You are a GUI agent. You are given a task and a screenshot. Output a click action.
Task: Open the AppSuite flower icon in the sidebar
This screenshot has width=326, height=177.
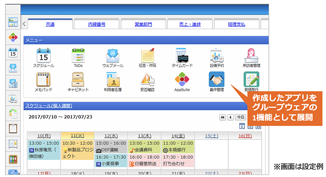[13, 37]
